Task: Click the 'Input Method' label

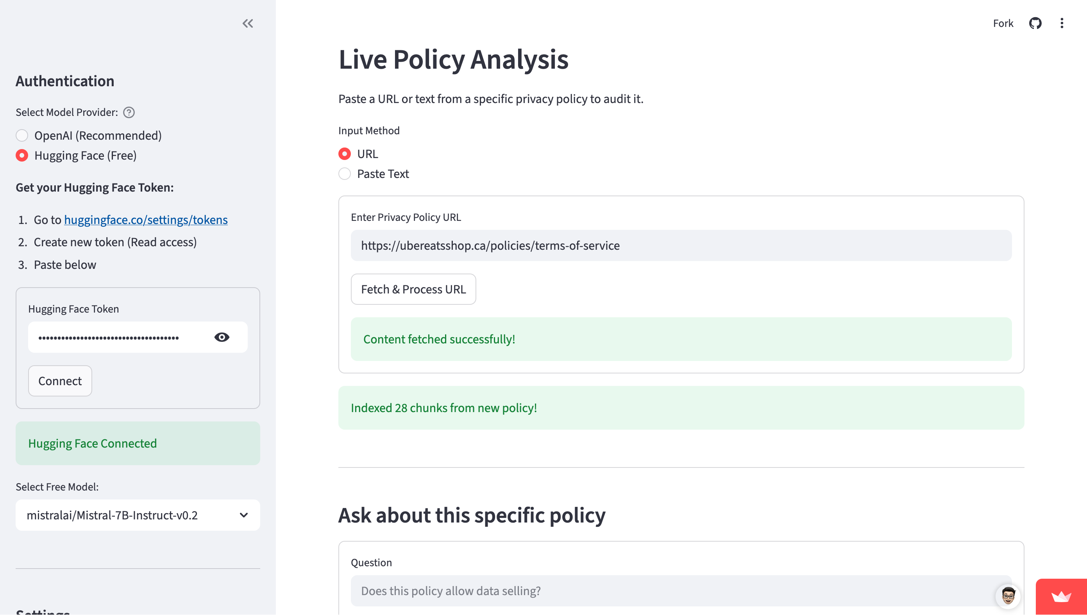Action: (x=369, y=130)
